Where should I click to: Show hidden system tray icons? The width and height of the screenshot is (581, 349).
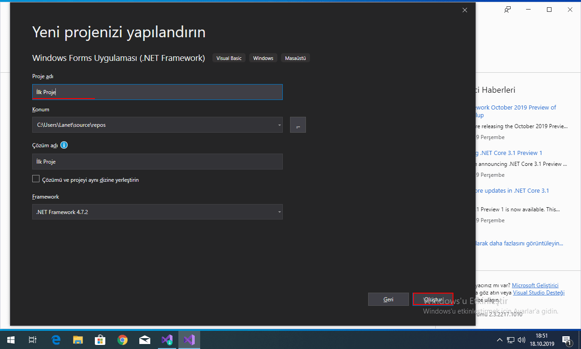click(500, 339)
